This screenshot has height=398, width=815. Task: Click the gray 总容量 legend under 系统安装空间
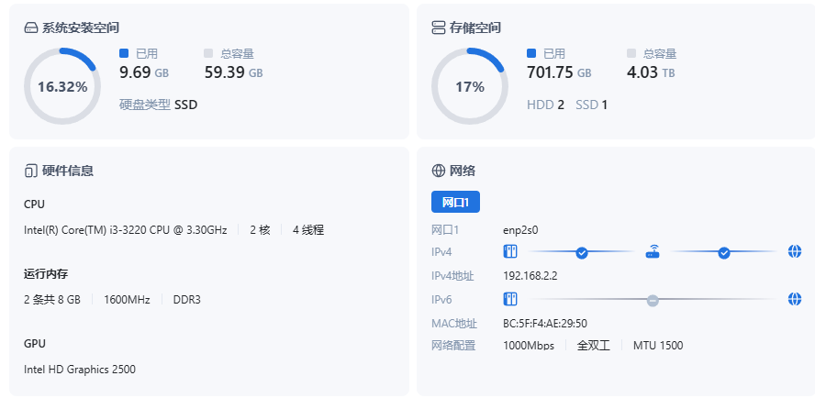[229, 53]
